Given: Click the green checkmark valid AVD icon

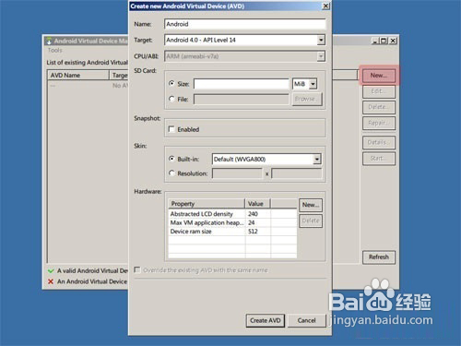Looking at the screenshot, I should coord(51,271).
